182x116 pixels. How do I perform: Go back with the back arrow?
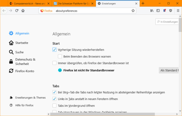coord(4,11)
